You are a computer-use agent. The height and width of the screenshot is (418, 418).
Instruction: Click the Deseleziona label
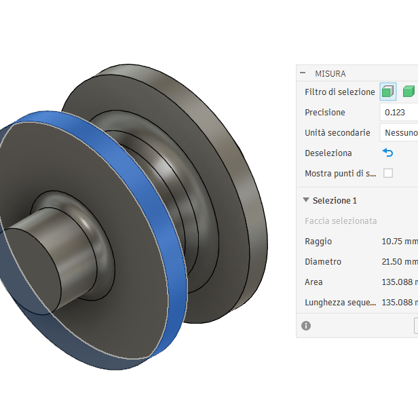[x=328, y=153]
